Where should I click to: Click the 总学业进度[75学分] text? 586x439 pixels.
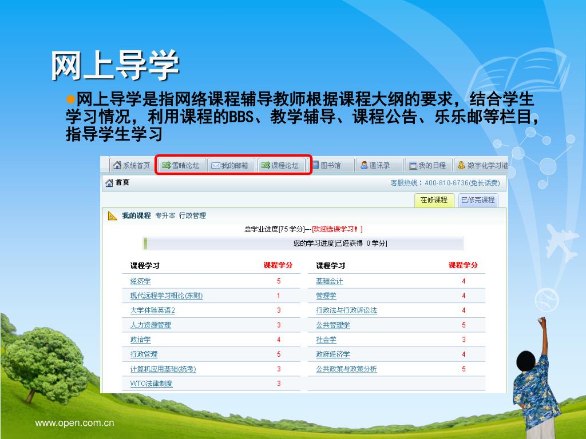(275, 229)
